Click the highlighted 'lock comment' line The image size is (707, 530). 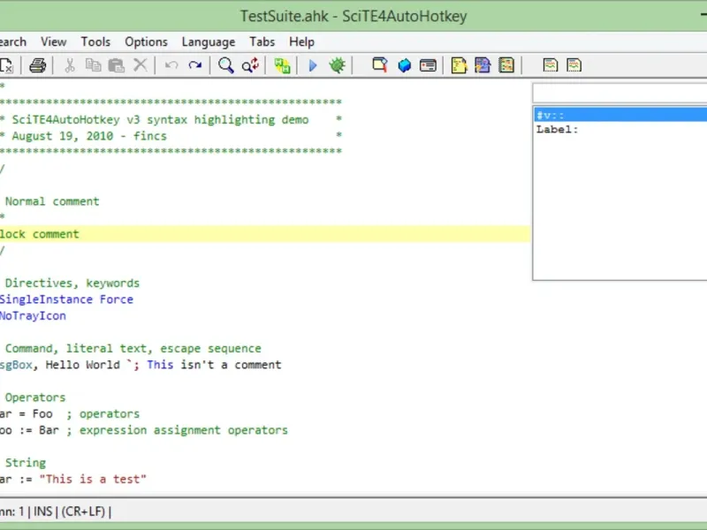tap(265, 234)
